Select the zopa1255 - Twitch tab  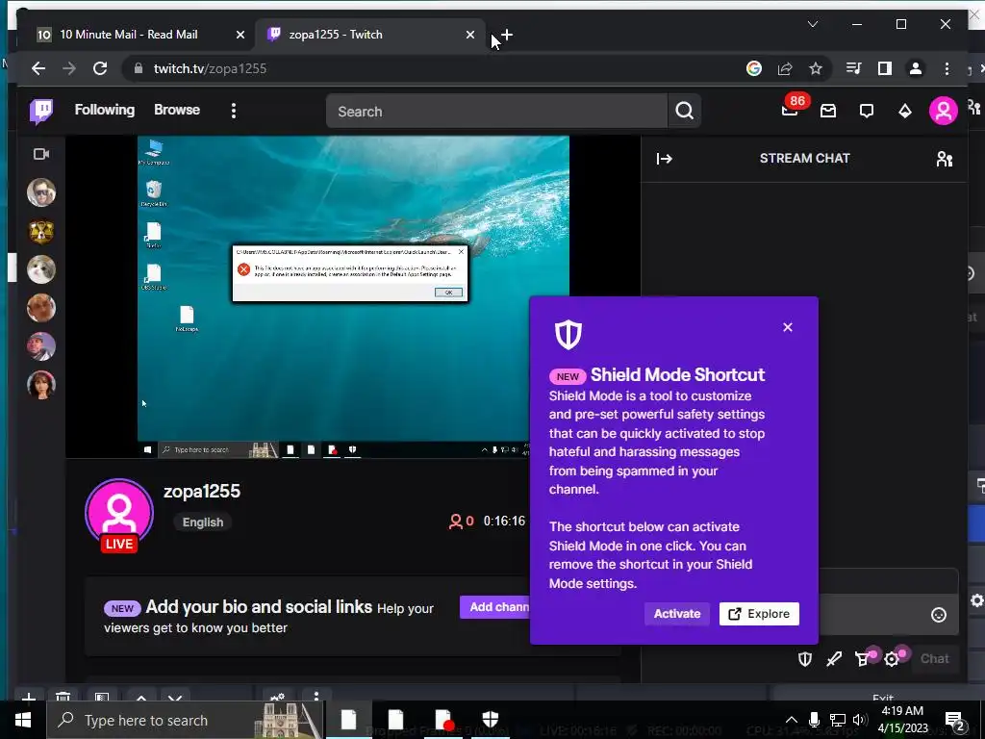click(x=336, y=35)
